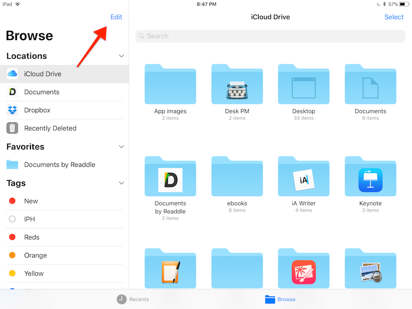Open the App images folder

(170, 84)
